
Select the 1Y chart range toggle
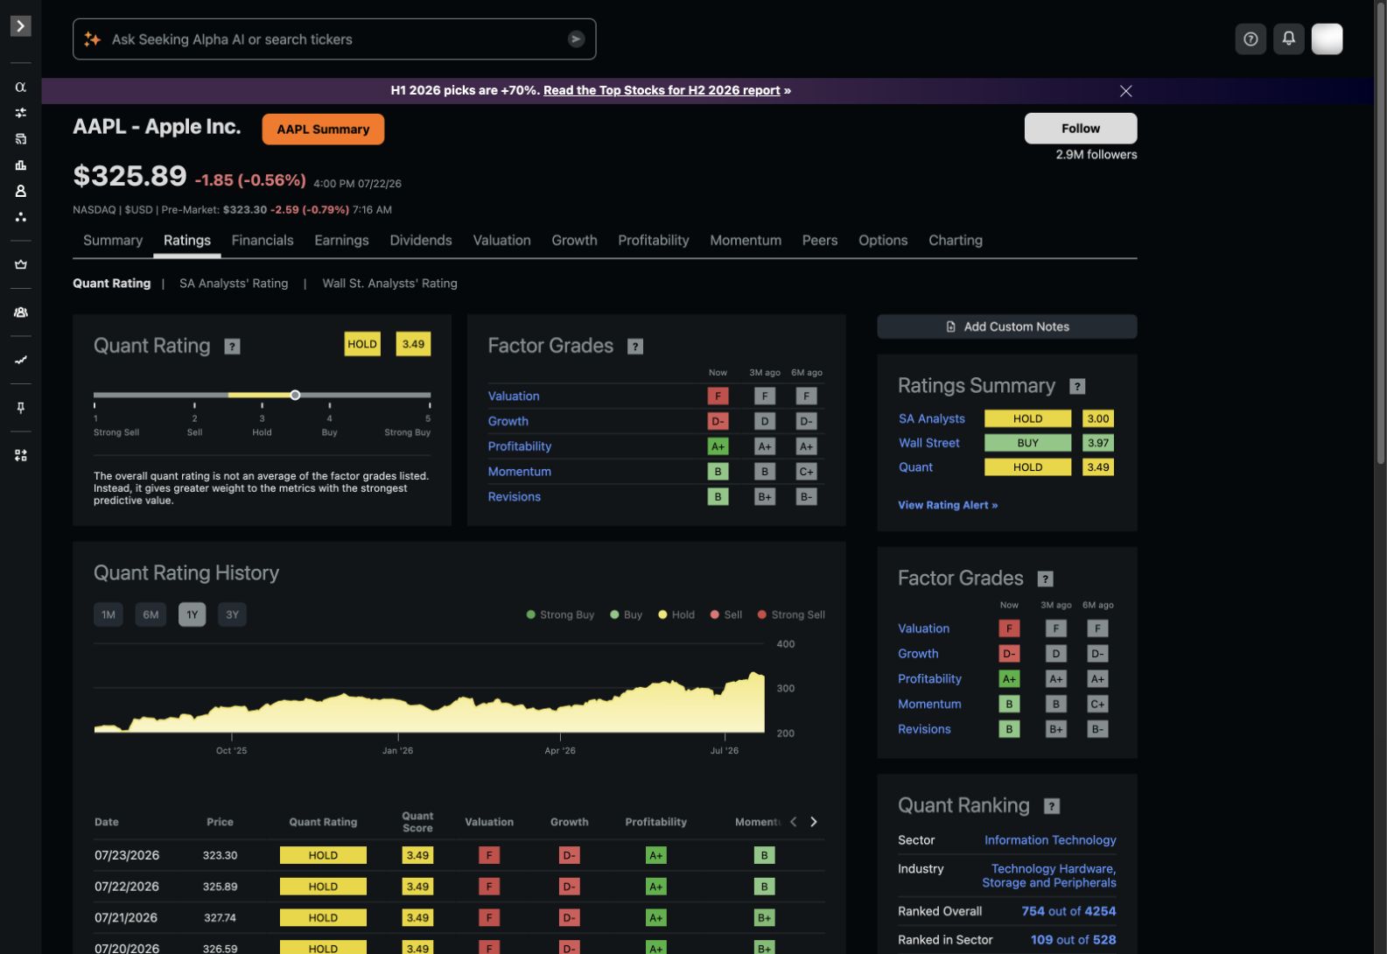click(x=192, y=614)
